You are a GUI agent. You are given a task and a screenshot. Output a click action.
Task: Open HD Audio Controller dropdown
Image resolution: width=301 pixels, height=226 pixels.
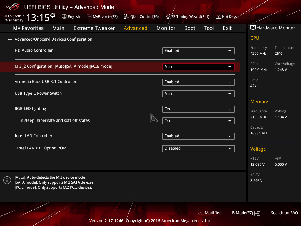click(x=198, y=51)
